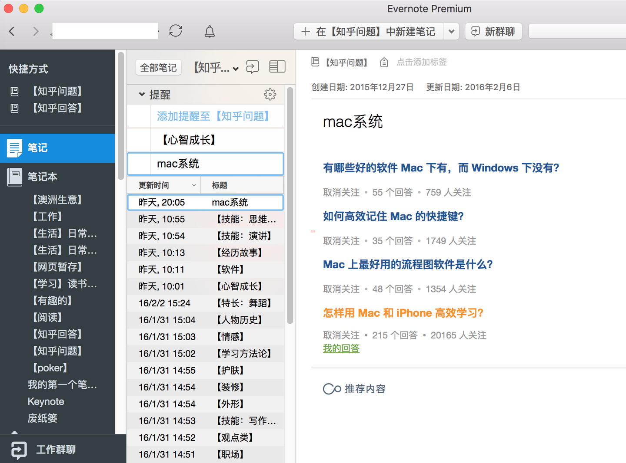Open the 【知乎… notebook dropdown
626x463 pixels.
[216, 68]
